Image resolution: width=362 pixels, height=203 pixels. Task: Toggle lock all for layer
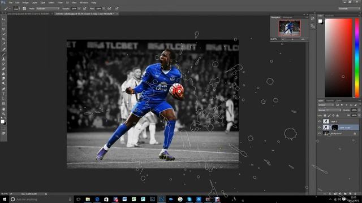click(338, 116)
